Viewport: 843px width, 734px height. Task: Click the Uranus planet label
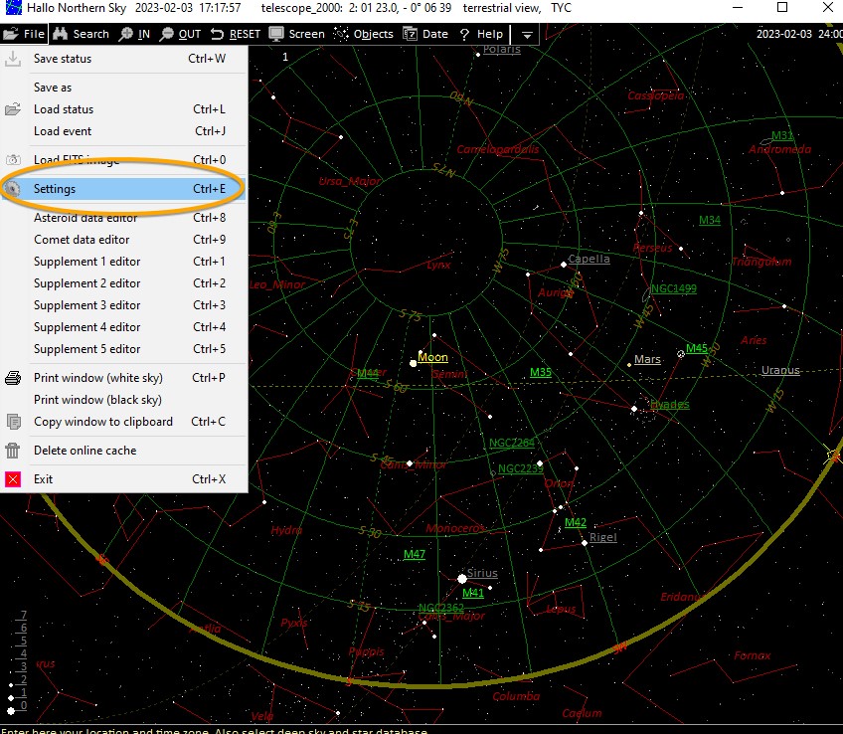[x=780, y=370]
